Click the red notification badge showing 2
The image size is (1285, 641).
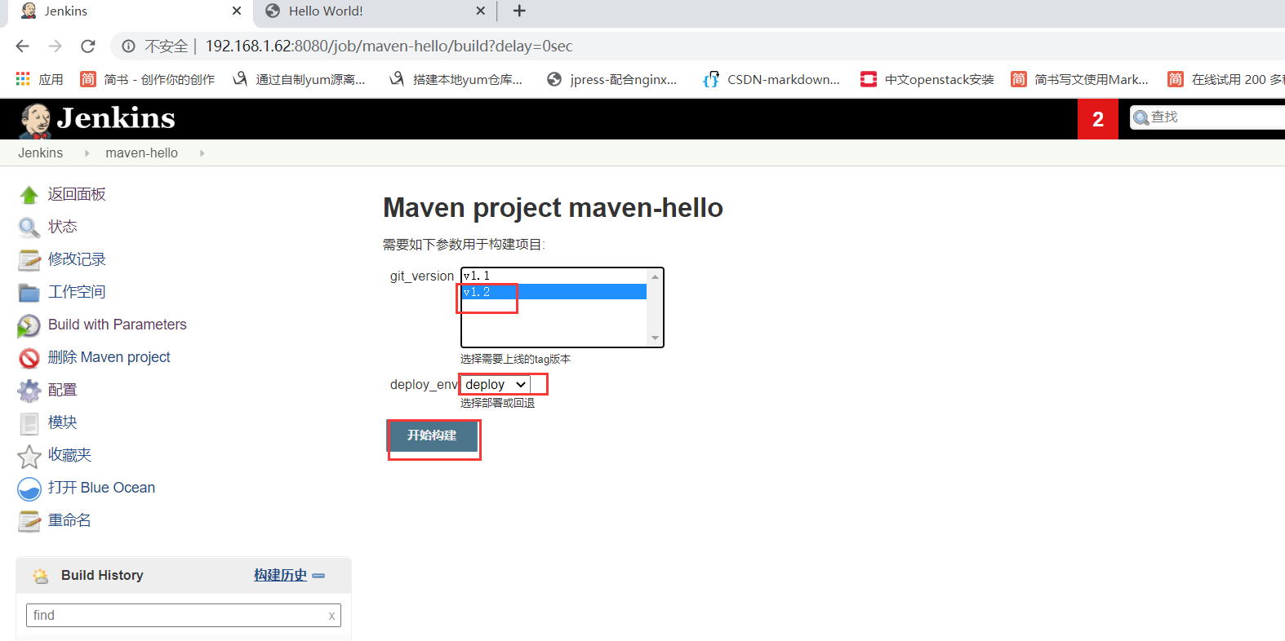1098,119
